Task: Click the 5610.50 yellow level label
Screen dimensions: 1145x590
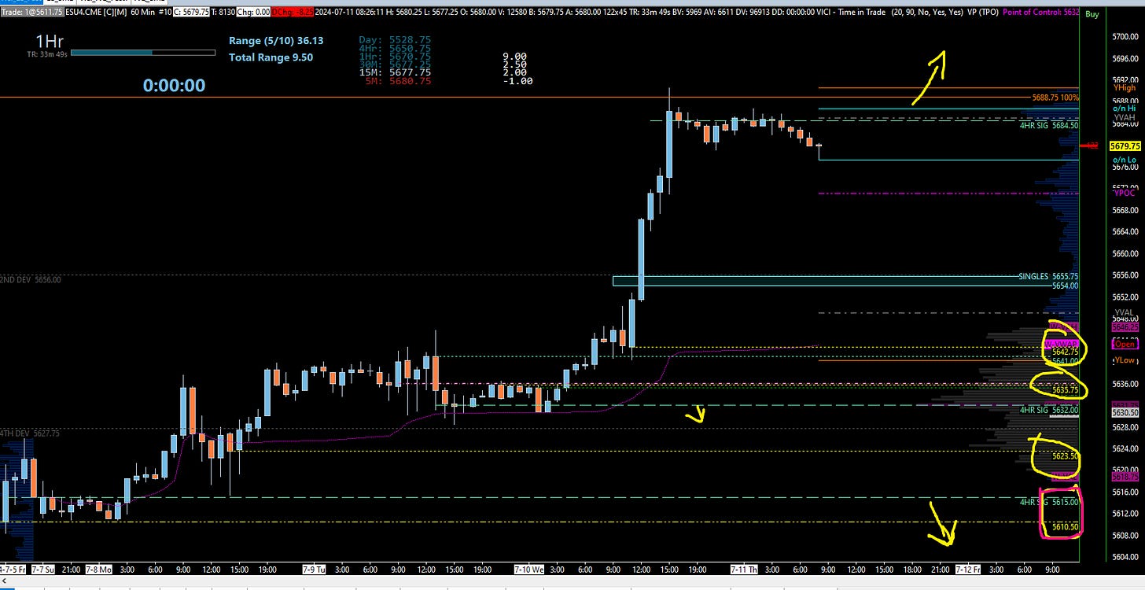Action: coord(1065,527)
